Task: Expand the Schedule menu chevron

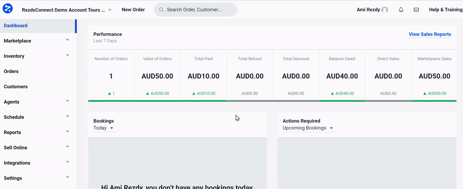Action: [x=67, y=116]
